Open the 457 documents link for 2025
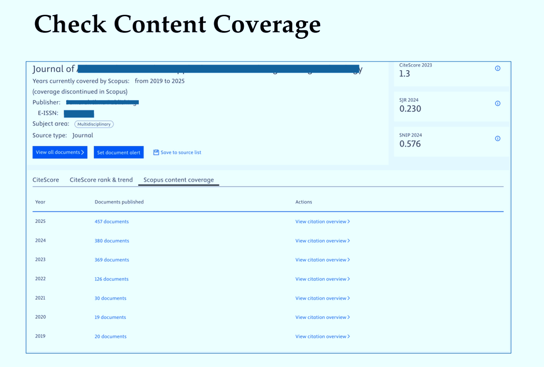544x367 pixels. [x=112, y=221]
